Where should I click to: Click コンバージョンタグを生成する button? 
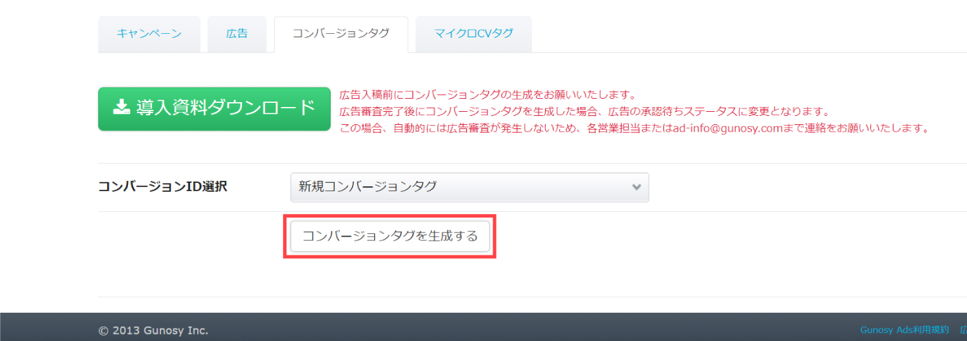[390, 236]
